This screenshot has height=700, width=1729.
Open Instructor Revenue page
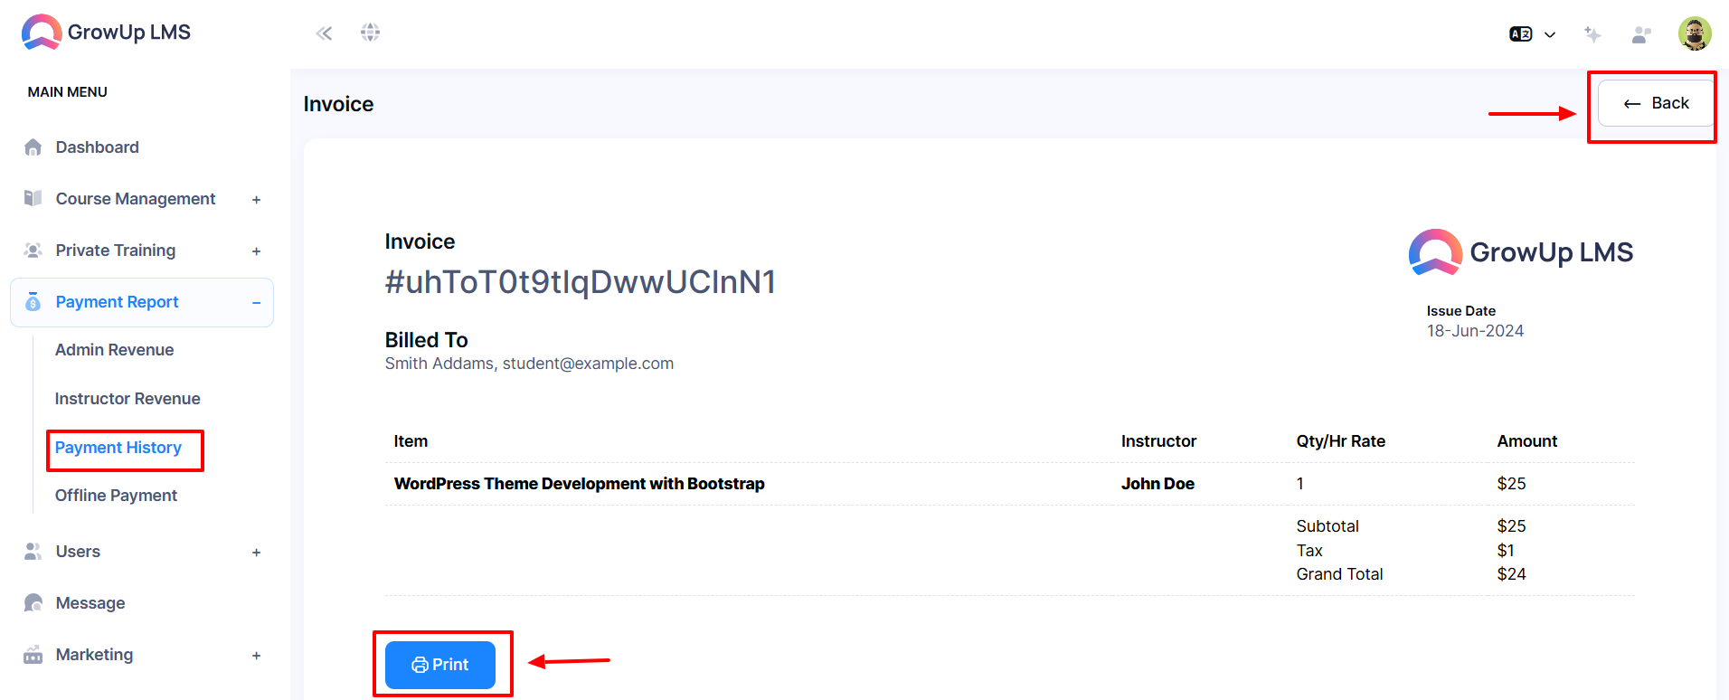(x=128, y=399)
